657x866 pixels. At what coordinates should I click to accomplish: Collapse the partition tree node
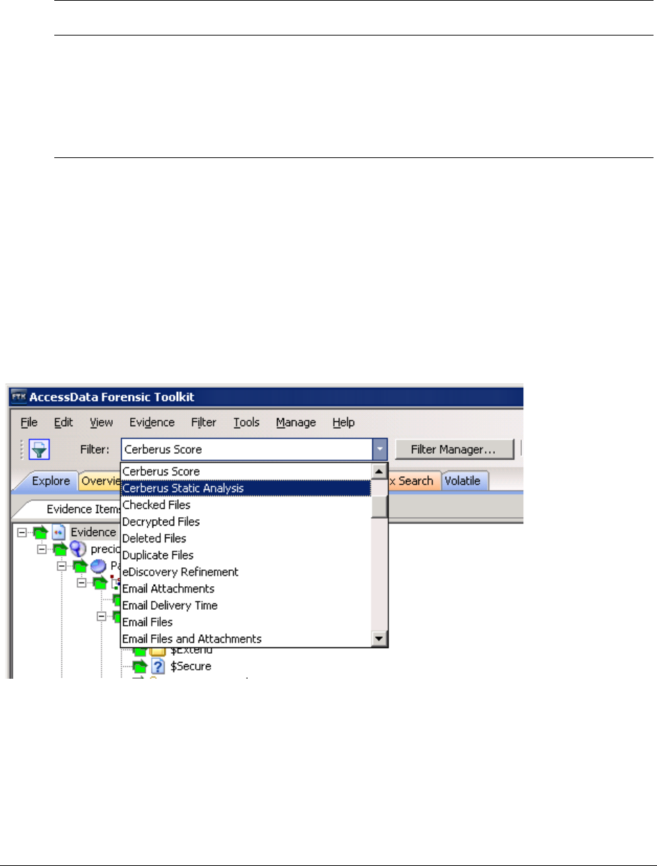click(x=63, y=566)
